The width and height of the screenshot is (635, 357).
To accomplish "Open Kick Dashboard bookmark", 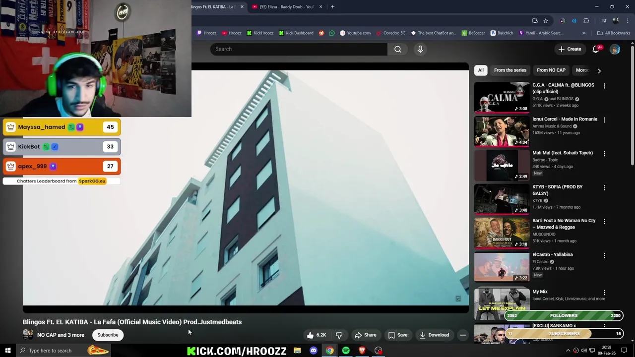I will tap(296, 33).
